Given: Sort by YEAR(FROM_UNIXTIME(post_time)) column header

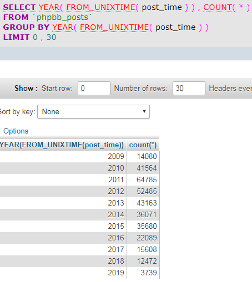Looking at the screenshot, I should tap(62, 145).
